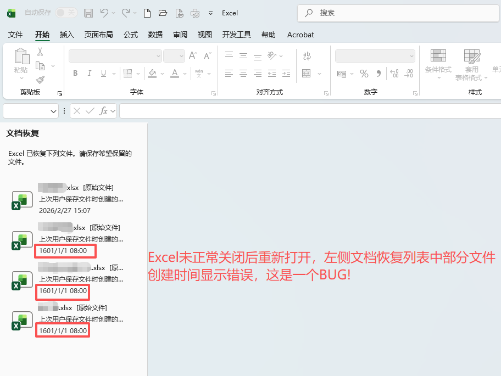
Task: Click the Redo arrow icon
Action: pos(126,13)
